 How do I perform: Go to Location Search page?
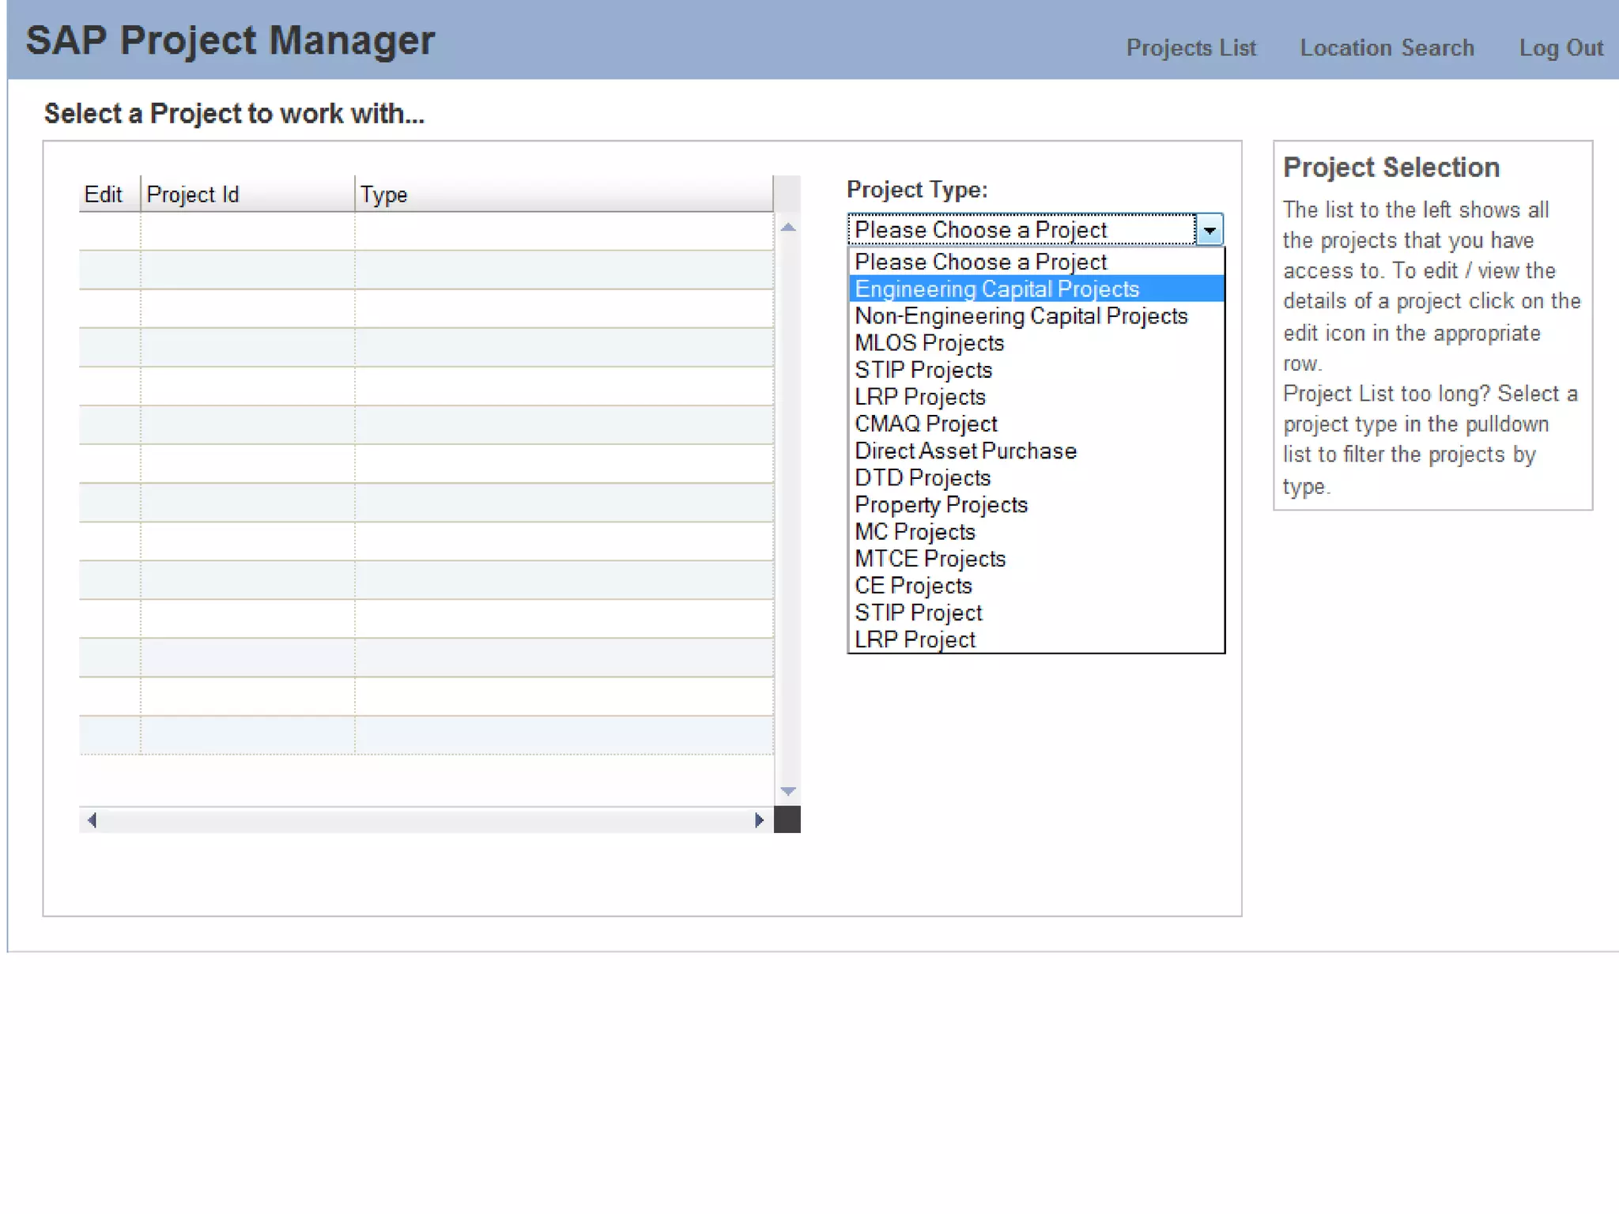(x=1387, y=48)
